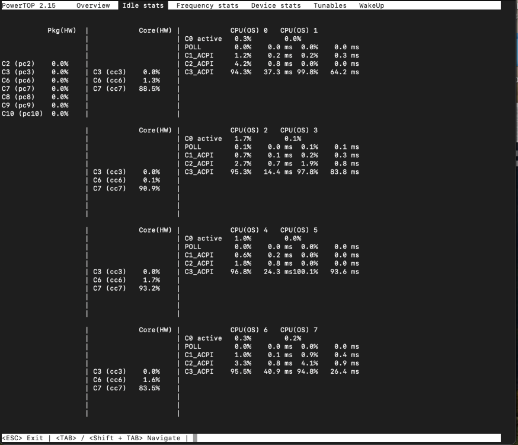Switch to the WakeUp tab
The width and height of the screenshot is (518, 445).
pyautogui.click(x=372, y=5)
